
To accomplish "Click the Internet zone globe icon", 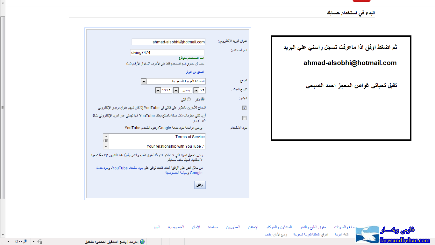I will click(x=142, y=241).
